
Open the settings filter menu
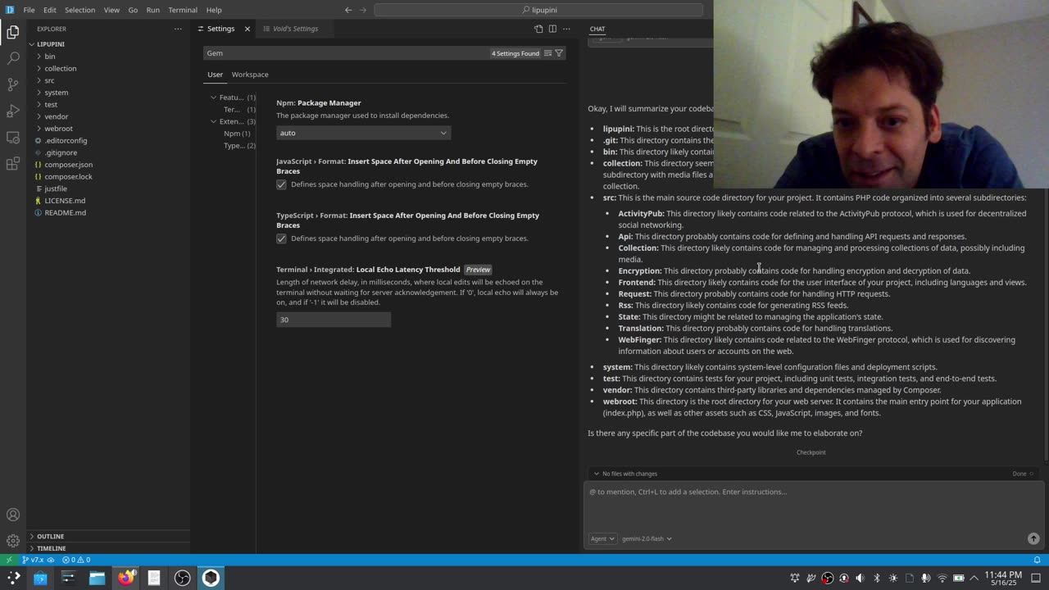pos(559,53)
